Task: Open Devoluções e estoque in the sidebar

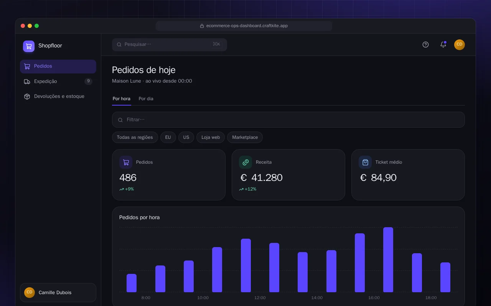Action: click(58, 96)
